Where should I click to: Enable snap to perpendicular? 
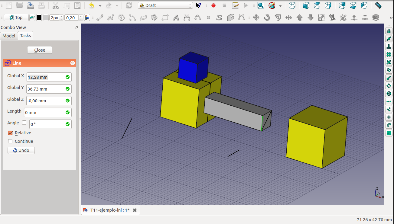pos(389,47)
